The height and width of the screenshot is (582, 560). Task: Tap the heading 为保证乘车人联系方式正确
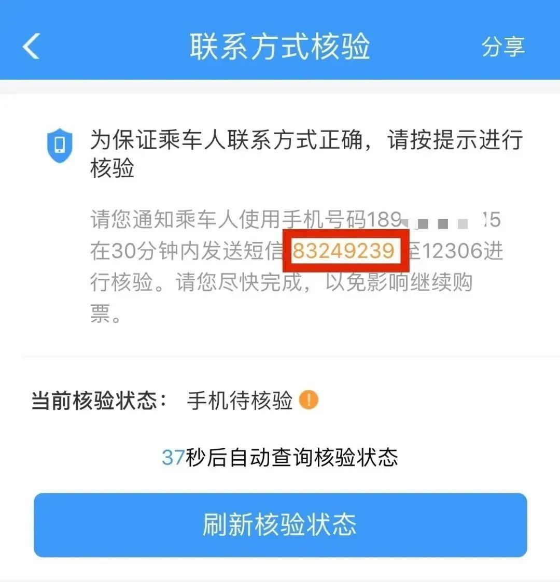pyautogui.click(x=226, y=140)
